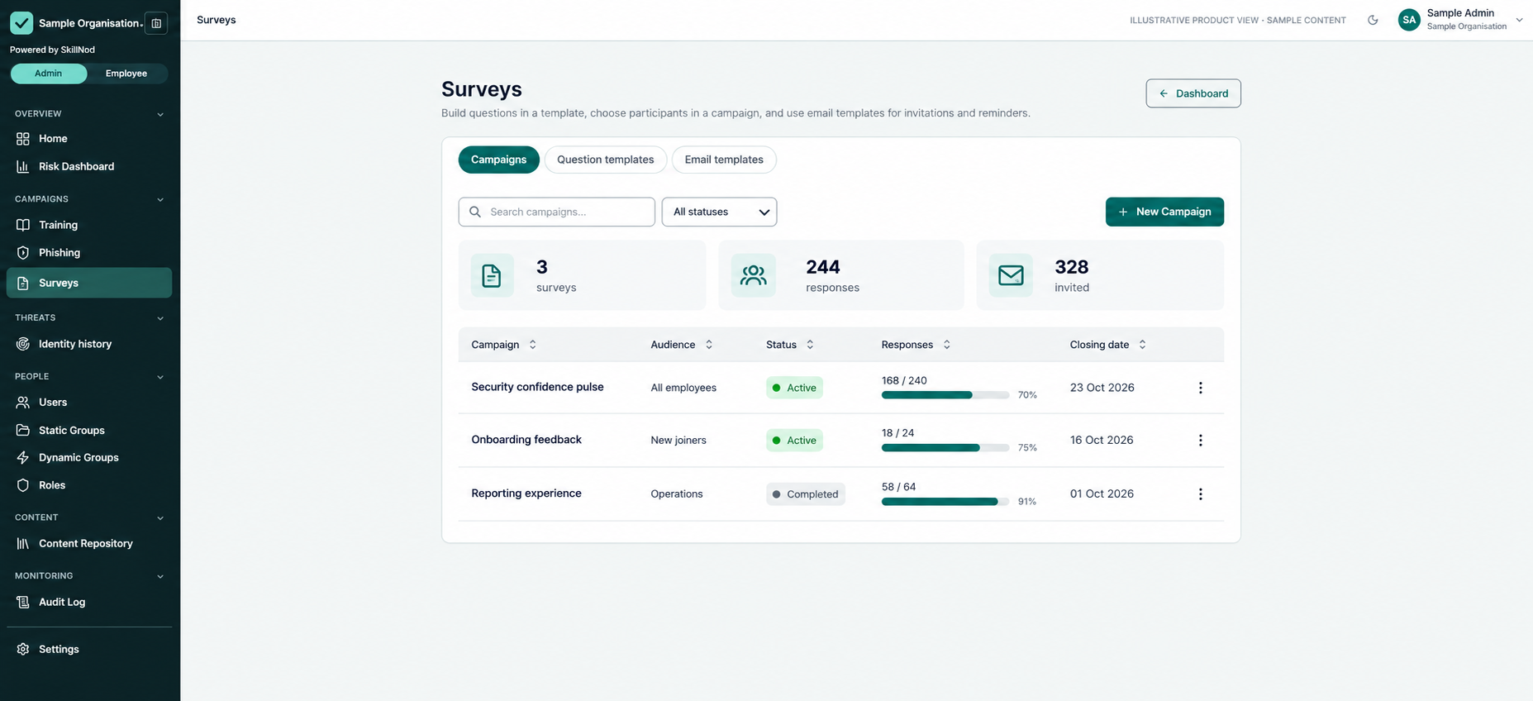Viewport: 1533px width, 701px height.
Task: Collapse the Campaigns sidebar section
Action: pyautogui.click(x=160, y=199)
